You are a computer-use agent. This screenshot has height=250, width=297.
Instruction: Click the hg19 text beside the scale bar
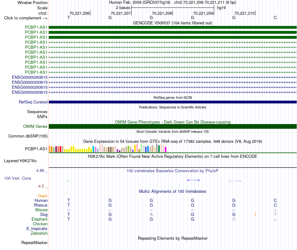pyautogui.click(x=221, y=8)
